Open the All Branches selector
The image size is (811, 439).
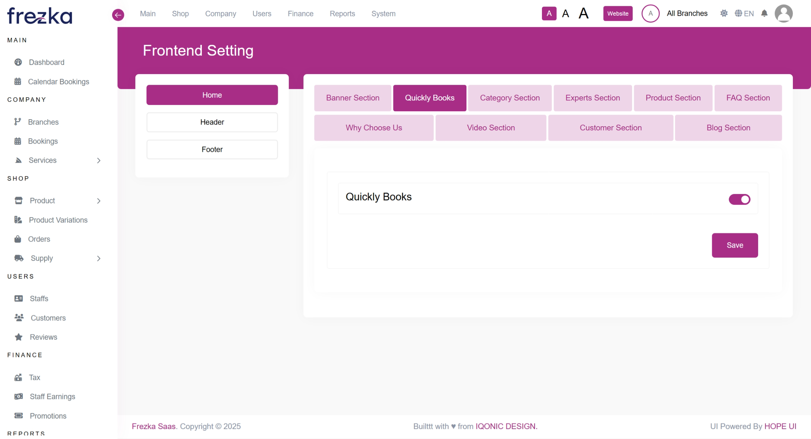[687, 14]
